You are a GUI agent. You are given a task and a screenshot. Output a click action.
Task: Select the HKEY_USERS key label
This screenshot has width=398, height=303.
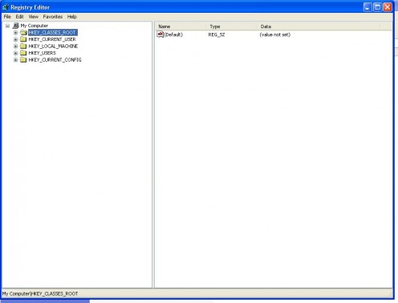pyautogui.click(x=43, y=53)
